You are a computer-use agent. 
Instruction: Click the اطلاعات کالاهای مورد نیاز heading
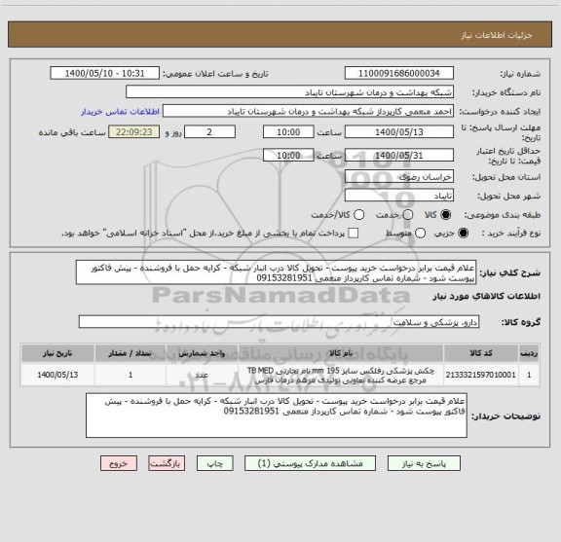[487, 296]
